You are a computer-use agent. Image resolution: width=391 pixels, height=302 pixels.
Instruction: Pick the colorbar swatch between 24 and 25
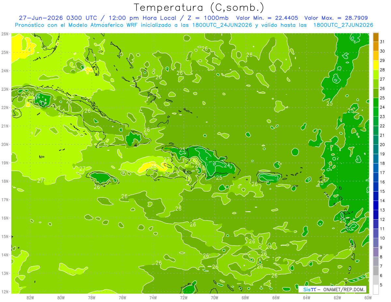pyautogui.click(x=376, y=103)
